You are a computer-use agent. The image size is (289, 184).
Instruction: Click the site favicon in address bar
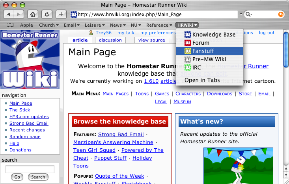pyautogui.click(x=73, y=15)
